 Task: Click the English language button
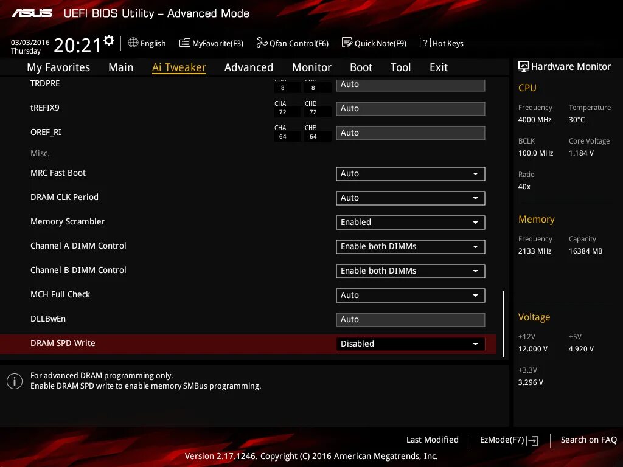point(147,43)
